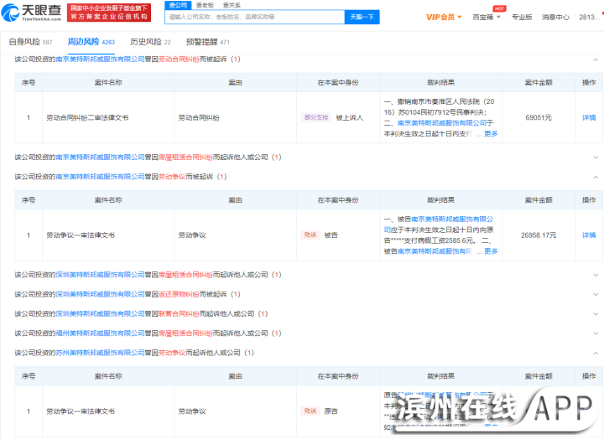Click the 官方备案企业征信机构 red banner
Viewport: 604px width, 439px height.
click(x=110, y=16)
